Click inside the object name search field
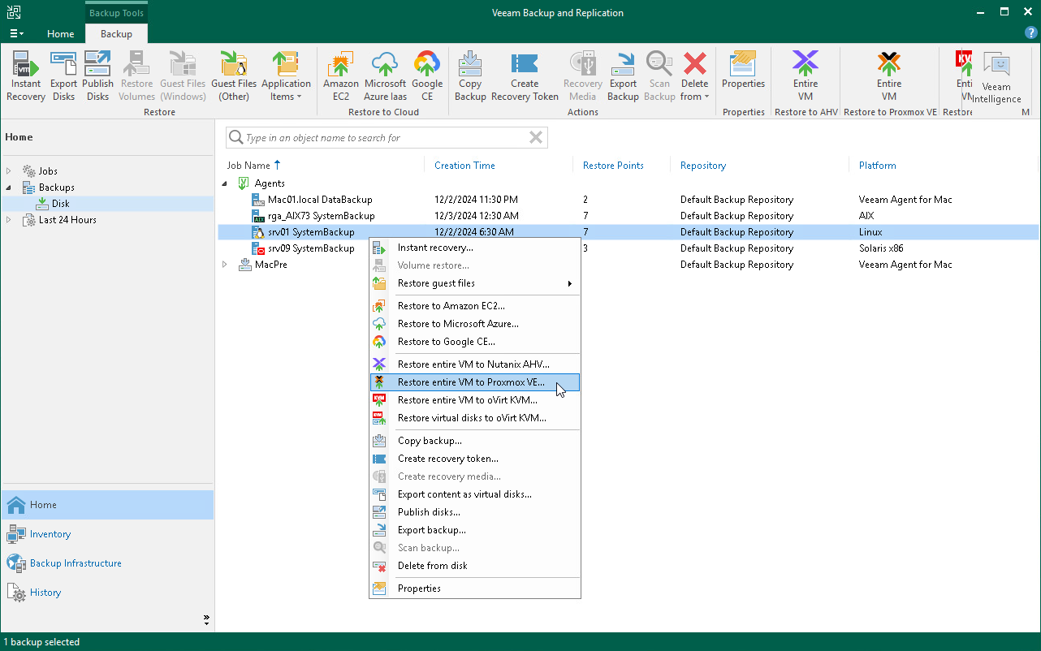This screenshot has width=1041, height=651. (382, 137)
